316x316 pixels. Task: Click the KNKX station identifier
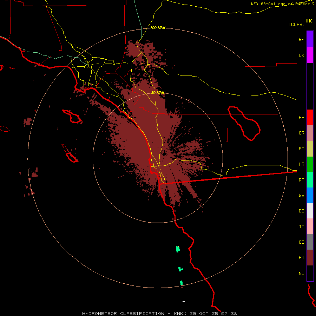click(180, 314)
